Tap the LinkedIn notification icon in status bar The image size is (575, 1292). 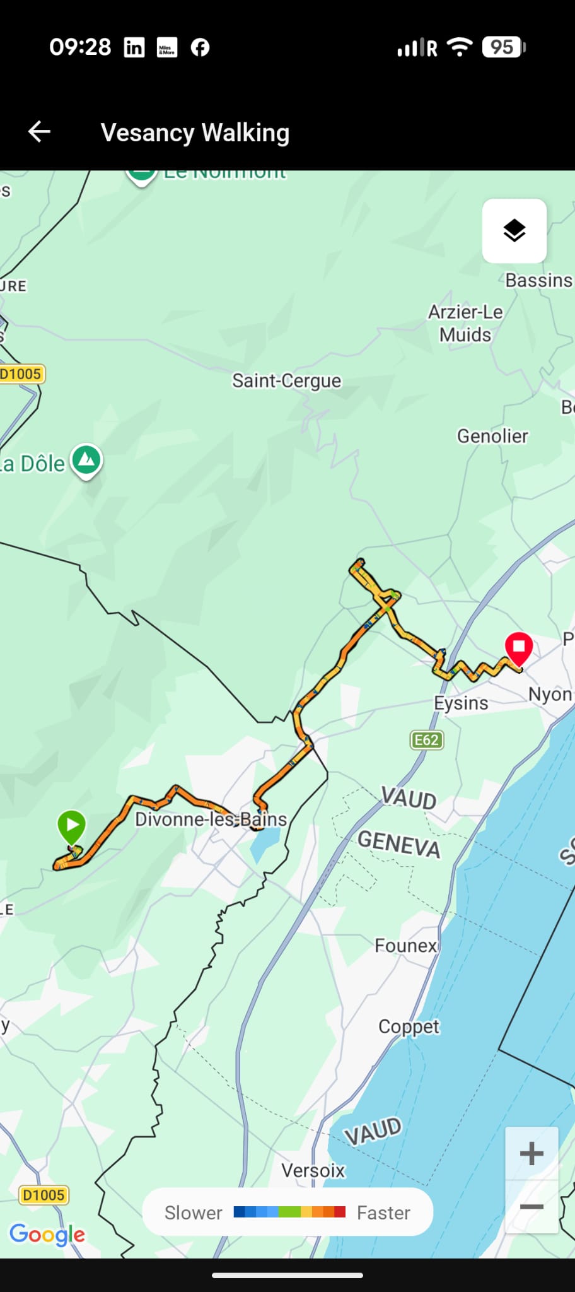coord(134,47)
